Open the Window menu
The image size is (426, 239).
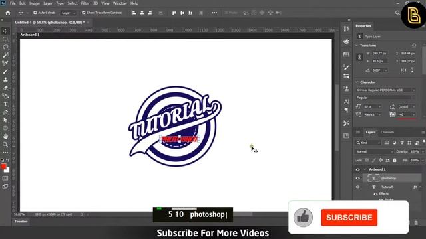(120, 3)
